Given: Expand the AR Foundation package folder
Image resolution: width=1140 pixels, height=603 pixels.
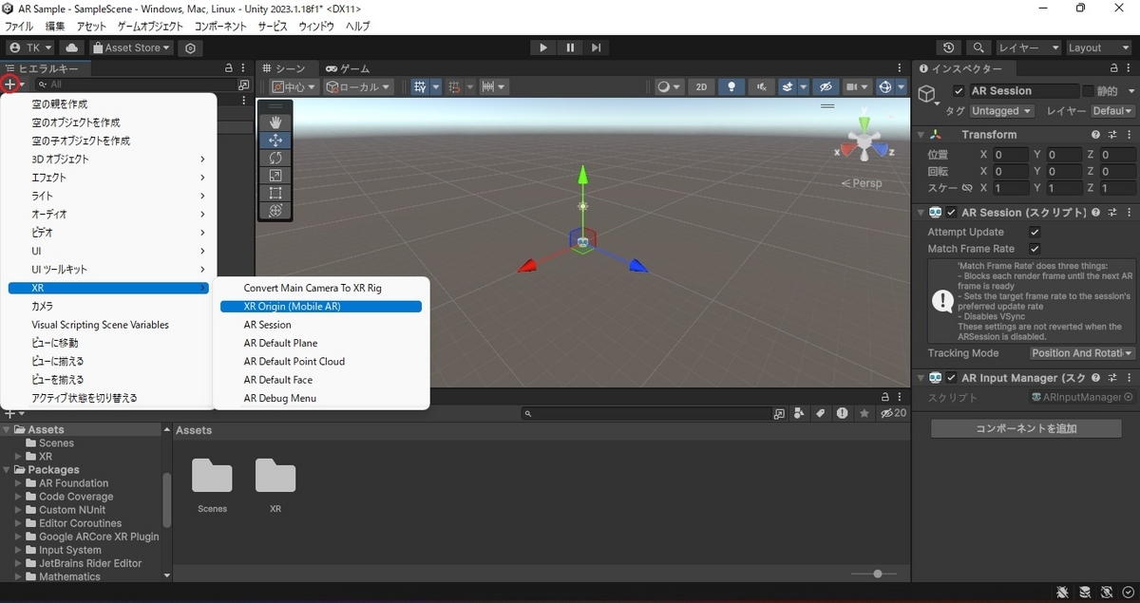Looking at the screenshot, I should coord(18,483).
